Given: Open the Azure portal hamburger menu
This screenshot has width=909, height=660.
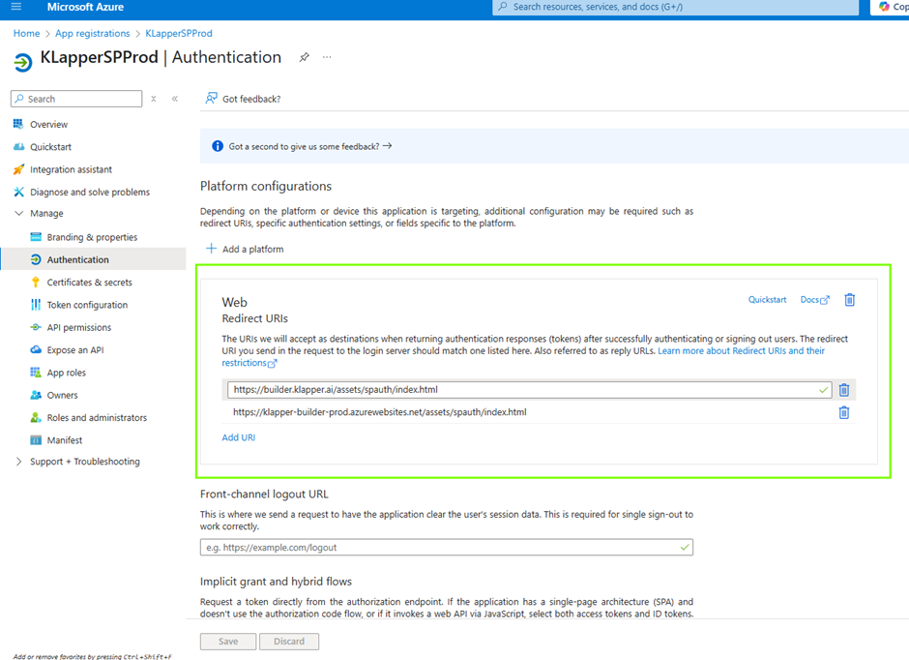Looking at the screenshot, I should pyautogui.click(x=16, y=7).
